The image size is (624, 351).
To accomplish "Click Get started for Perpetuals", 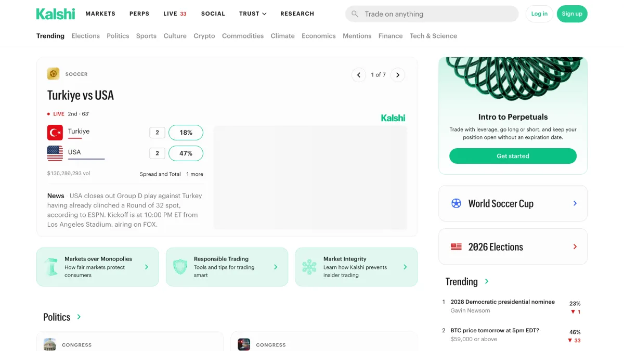I will [x=513, y=156].
